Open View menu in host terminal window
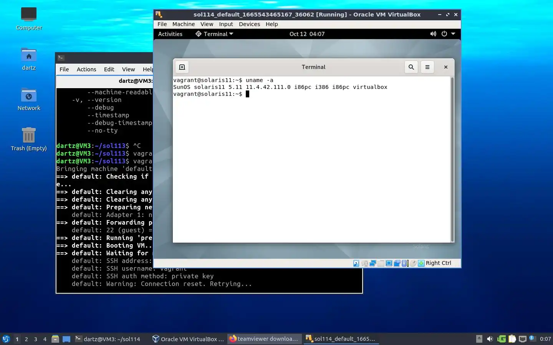 (128, 69)
